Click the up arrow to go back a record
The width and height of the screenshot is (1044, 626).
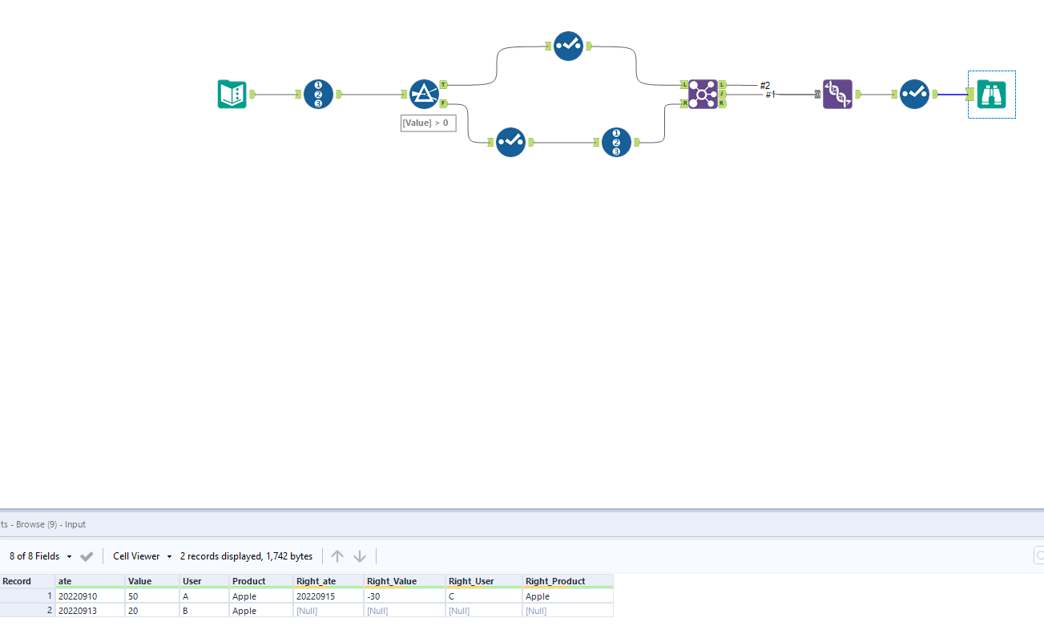pos(337,555)
